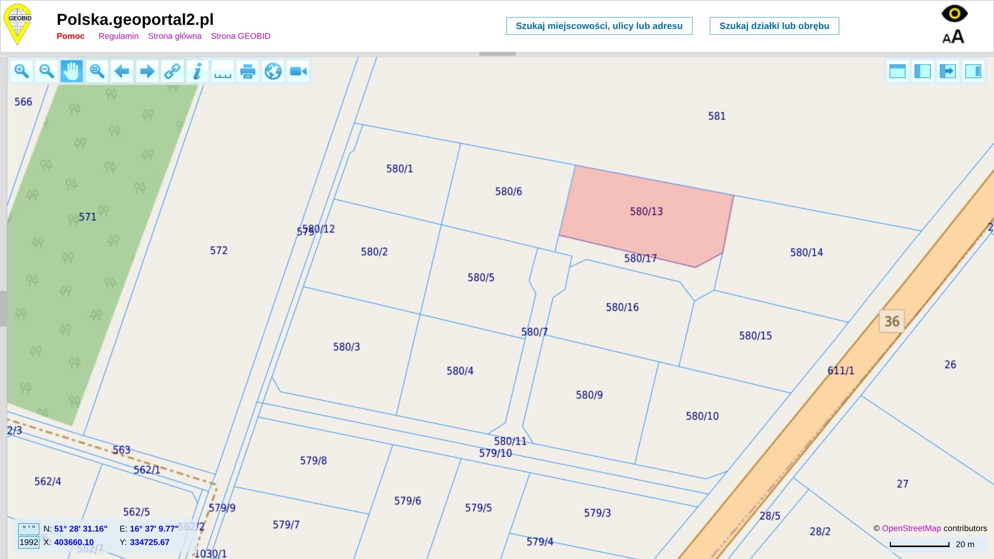The image size is (994, 559).
Task: Open the Strona GEOBID link
Action: click(x=241, y=36)
